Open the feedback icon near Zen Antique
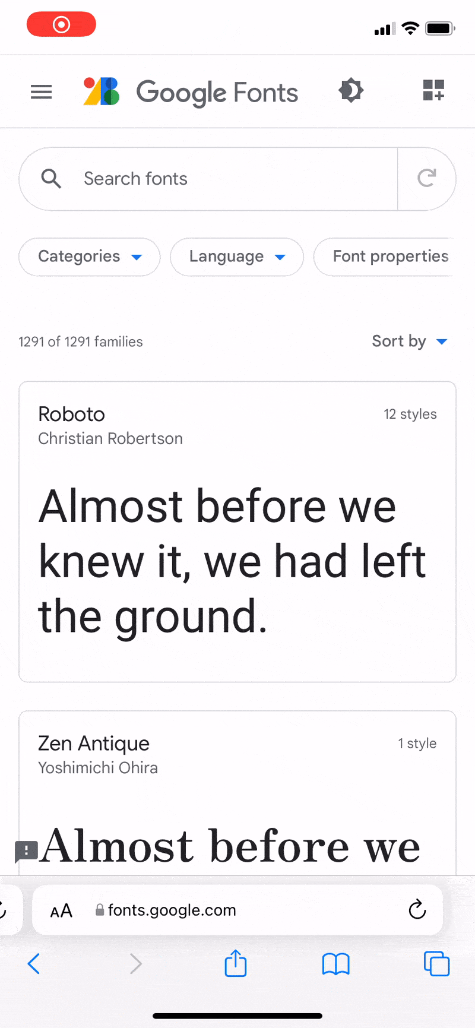Viewport: 475px width, 1028px height. [x=26, y=851]
